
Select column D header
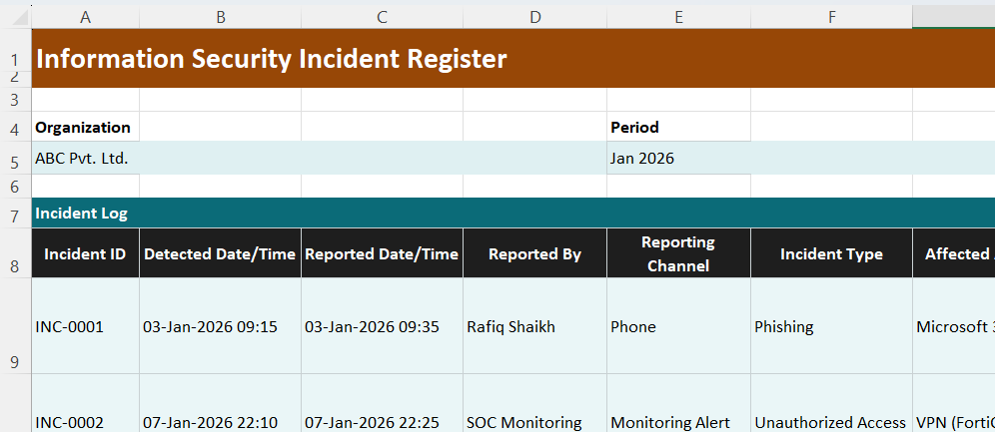pos(534,16)
